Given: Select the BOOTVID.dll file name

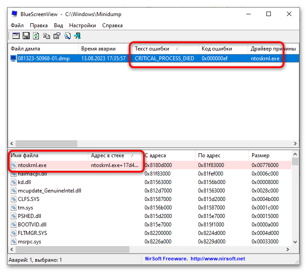Looking at the screenshot, I should [x=32, y=225].
